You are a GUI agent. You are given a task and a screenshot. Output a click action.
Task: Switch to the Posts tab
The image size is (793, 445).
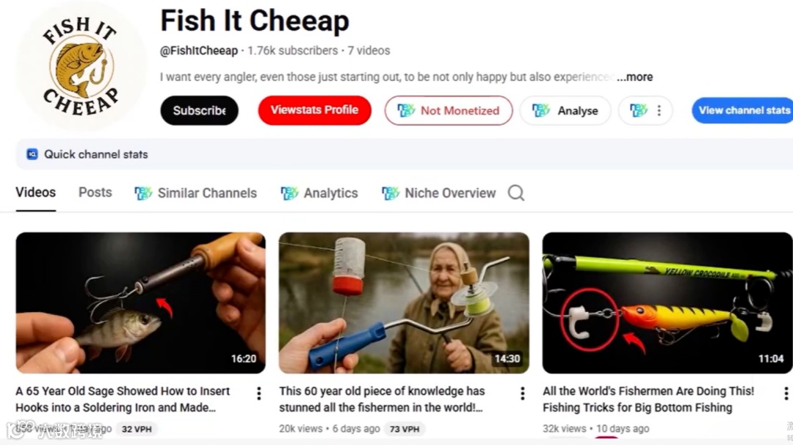coord(95,192)
